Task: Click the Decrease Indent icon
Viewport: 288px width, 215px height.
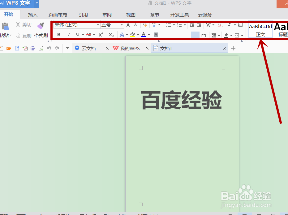Action: point(191,25)
